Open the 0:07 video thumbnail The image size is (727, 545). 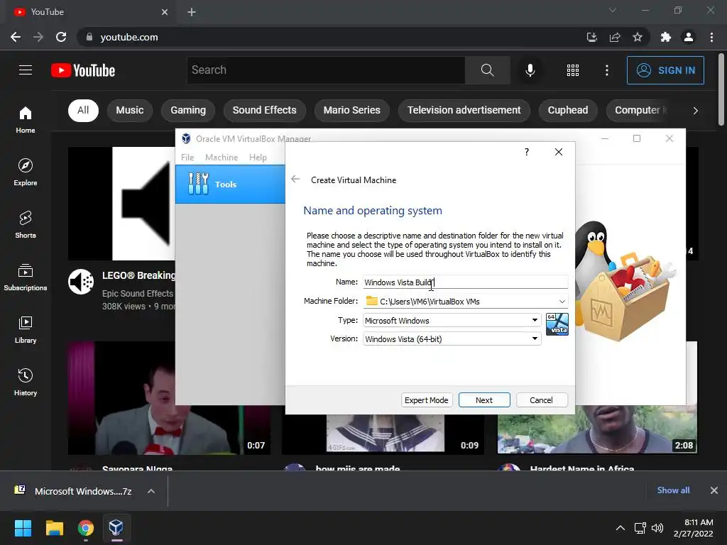pos(169,398)
